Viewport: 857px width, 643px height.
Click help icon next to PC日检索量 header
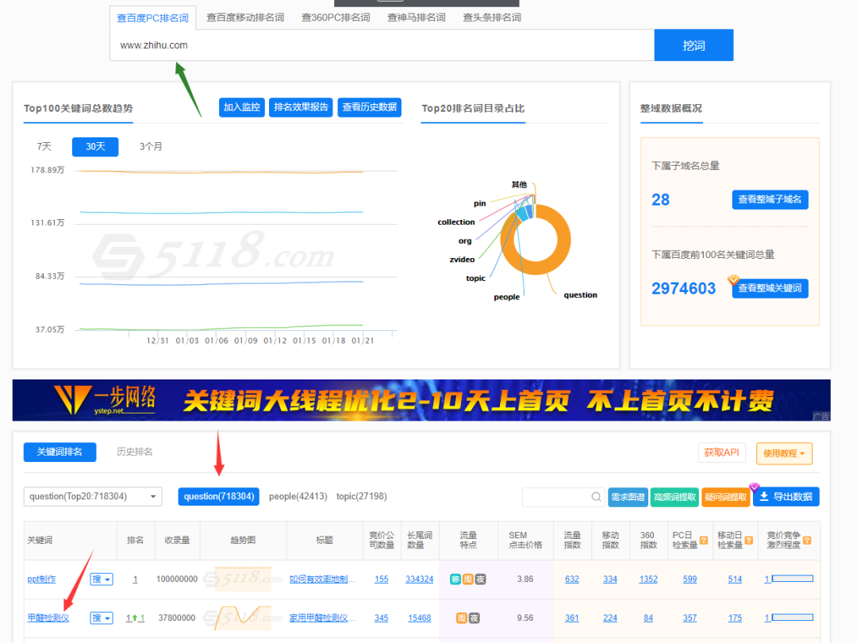[x=704, y=541]
